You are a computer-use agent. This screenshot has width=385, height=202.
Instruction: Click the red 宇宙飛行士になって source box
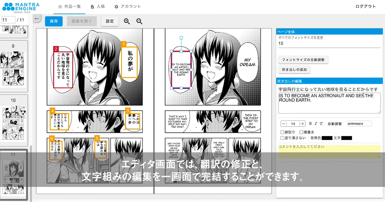[63, 70]
